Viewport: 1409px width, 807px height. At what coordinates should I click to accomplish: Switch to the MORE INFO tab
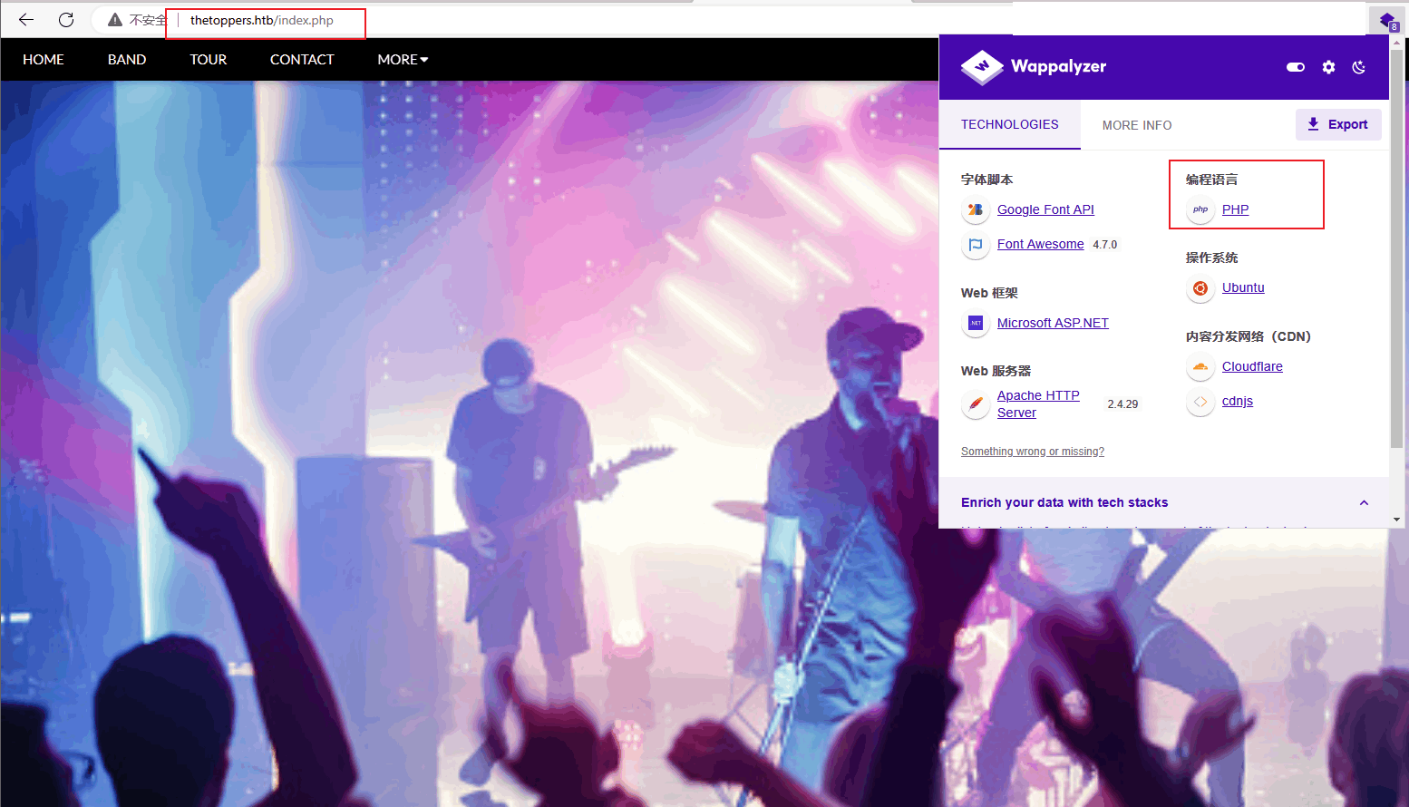(x=1137, y=125)
